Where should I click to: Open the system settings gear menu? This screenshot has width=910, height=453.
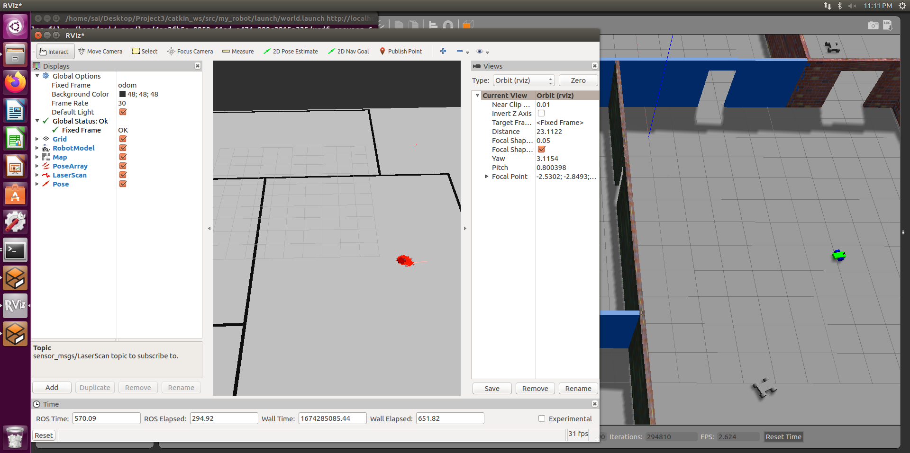[903, 6]
